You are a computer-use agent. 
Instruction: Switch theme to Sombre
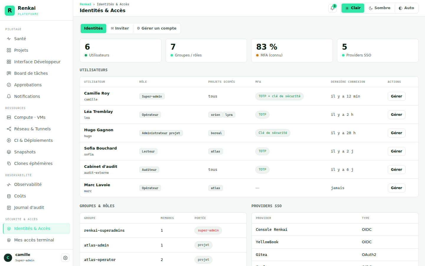[380, 8]
